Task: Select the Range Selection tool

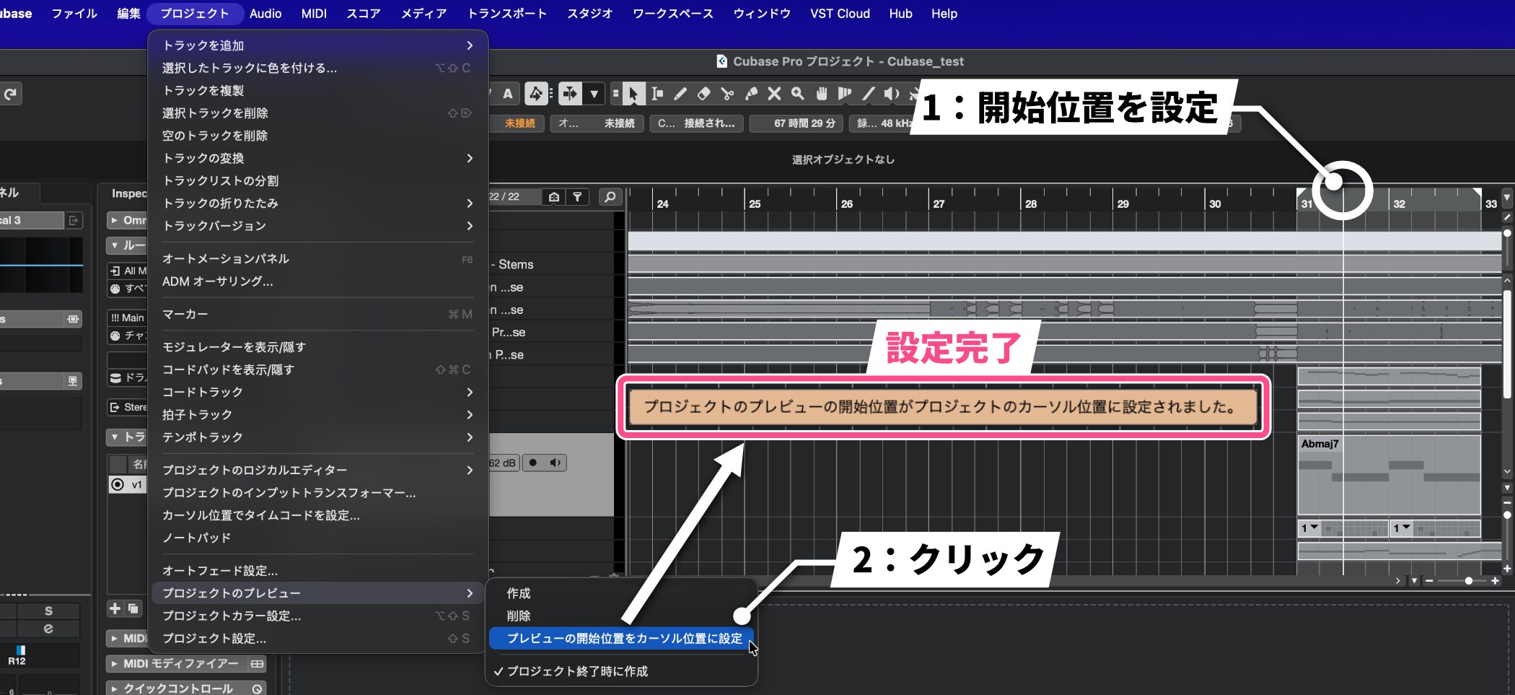Action: (x=656, y=94)
